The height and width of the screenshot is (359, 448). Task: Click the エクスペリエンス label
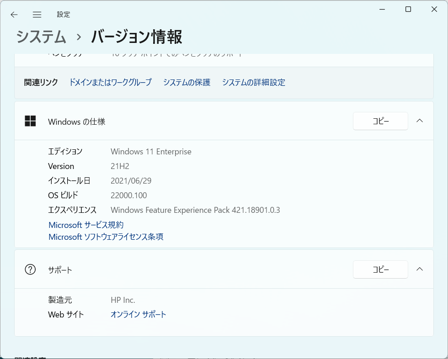72,210
